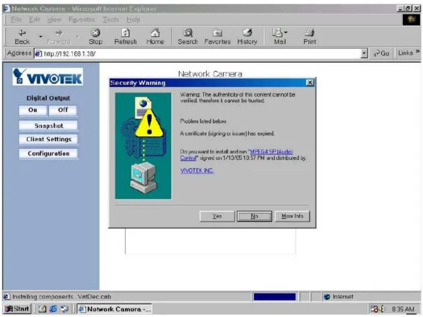Click the Internet zone status icon
The width and height of the screenshot is (423, 317).
[327, 297]
